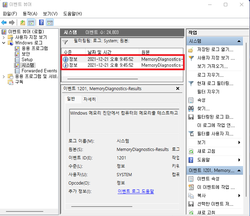
Task: Expand the 사용자 지정 보기 tree node
Action: [x=4, y=37]
